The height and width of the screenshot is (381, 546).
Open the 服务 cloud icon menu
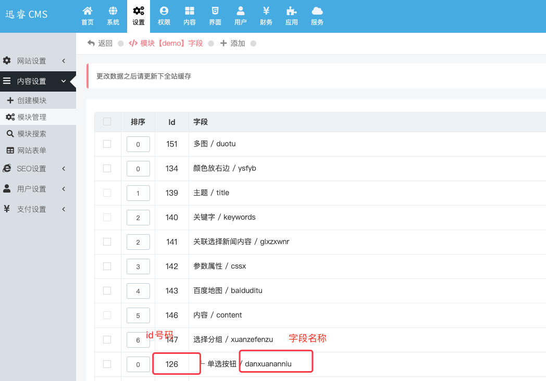317,16
